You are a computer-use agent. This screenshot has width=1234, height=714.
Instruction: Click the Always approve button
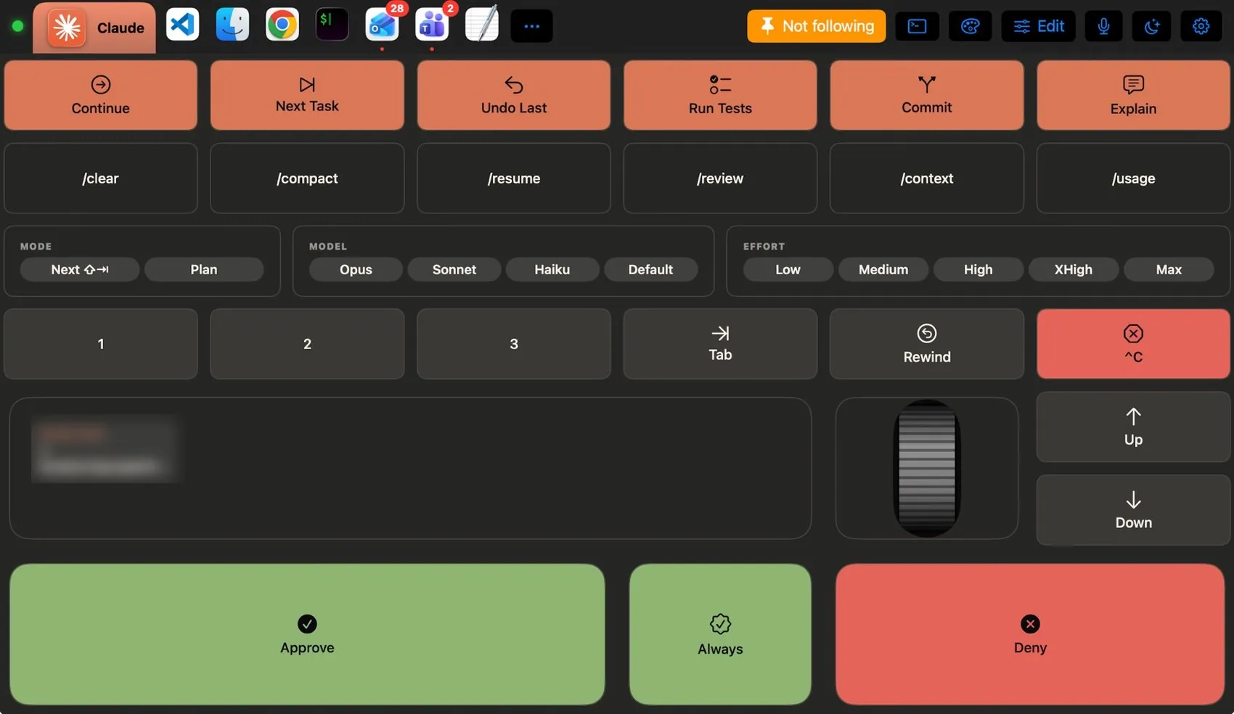720,634
